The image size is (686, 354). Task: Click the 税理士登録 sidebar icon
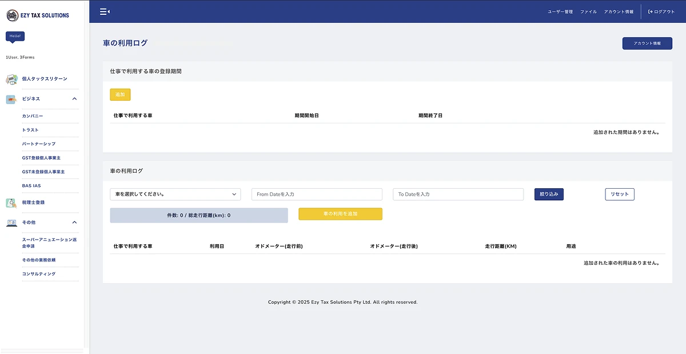pyautogui.click(x=11, y=202)
